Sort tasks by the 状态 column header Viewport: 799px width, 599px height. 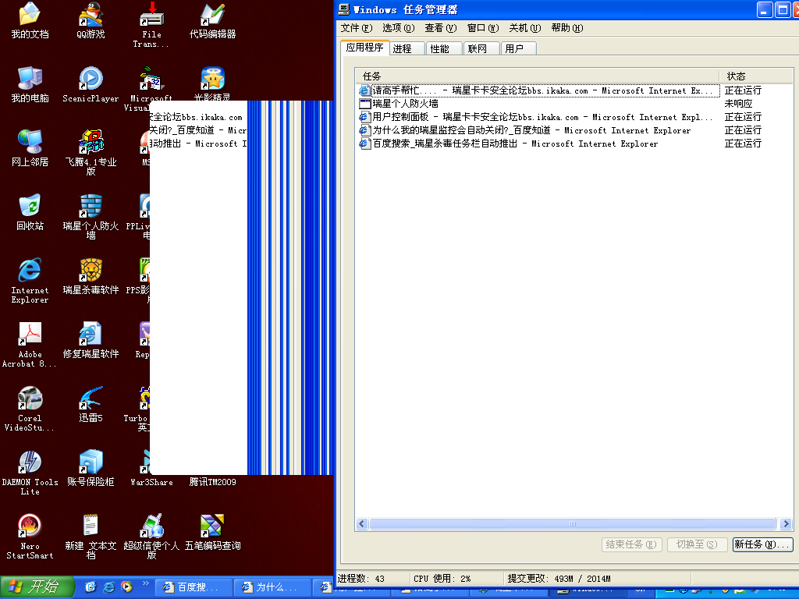(x=756, y=76)
